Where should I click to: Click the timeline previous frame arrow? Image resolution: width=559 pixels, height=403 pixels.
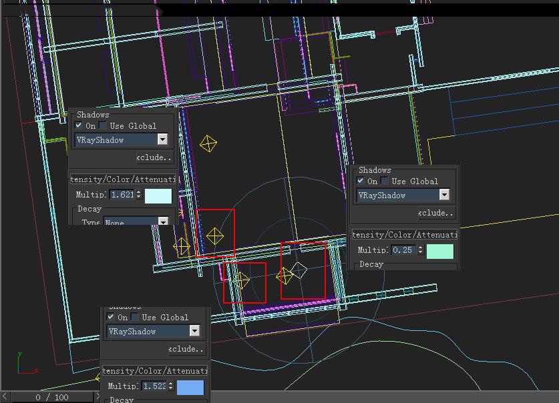click(x=5, y=396)
